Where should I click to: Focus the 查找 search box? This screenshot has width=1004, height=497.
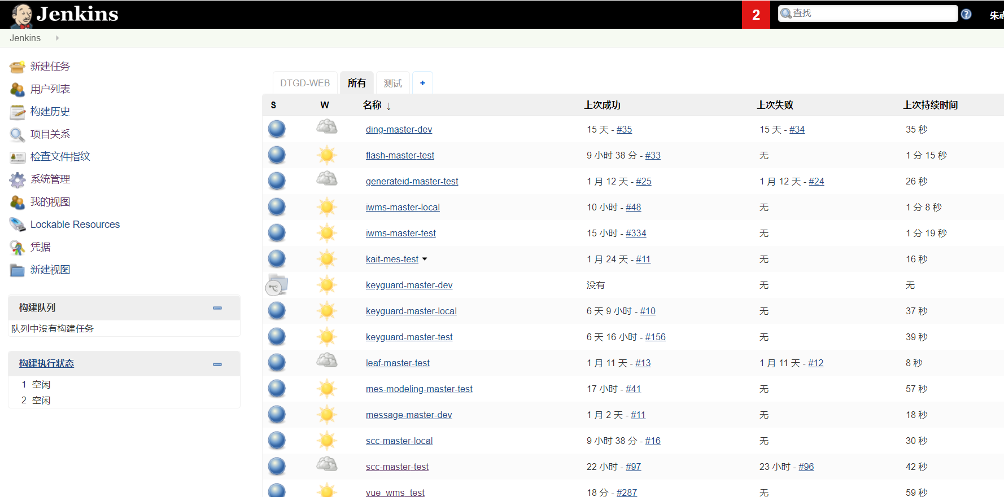pos(868,14)
